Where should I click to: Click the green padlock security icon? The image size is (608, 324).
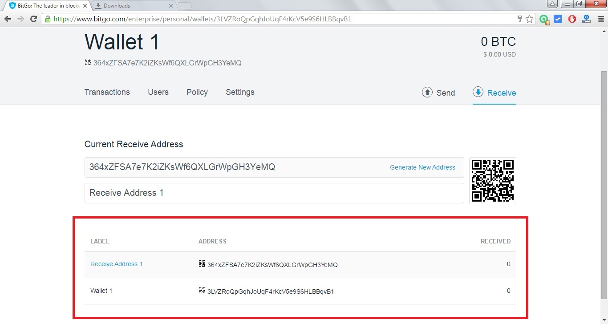[48, 19]
